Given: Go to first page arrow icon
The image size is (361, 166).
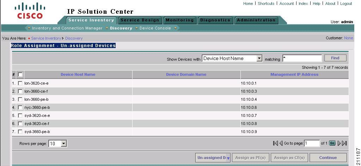Looking at the screenshot, I should pyautogui.click(x=275, y=143).
